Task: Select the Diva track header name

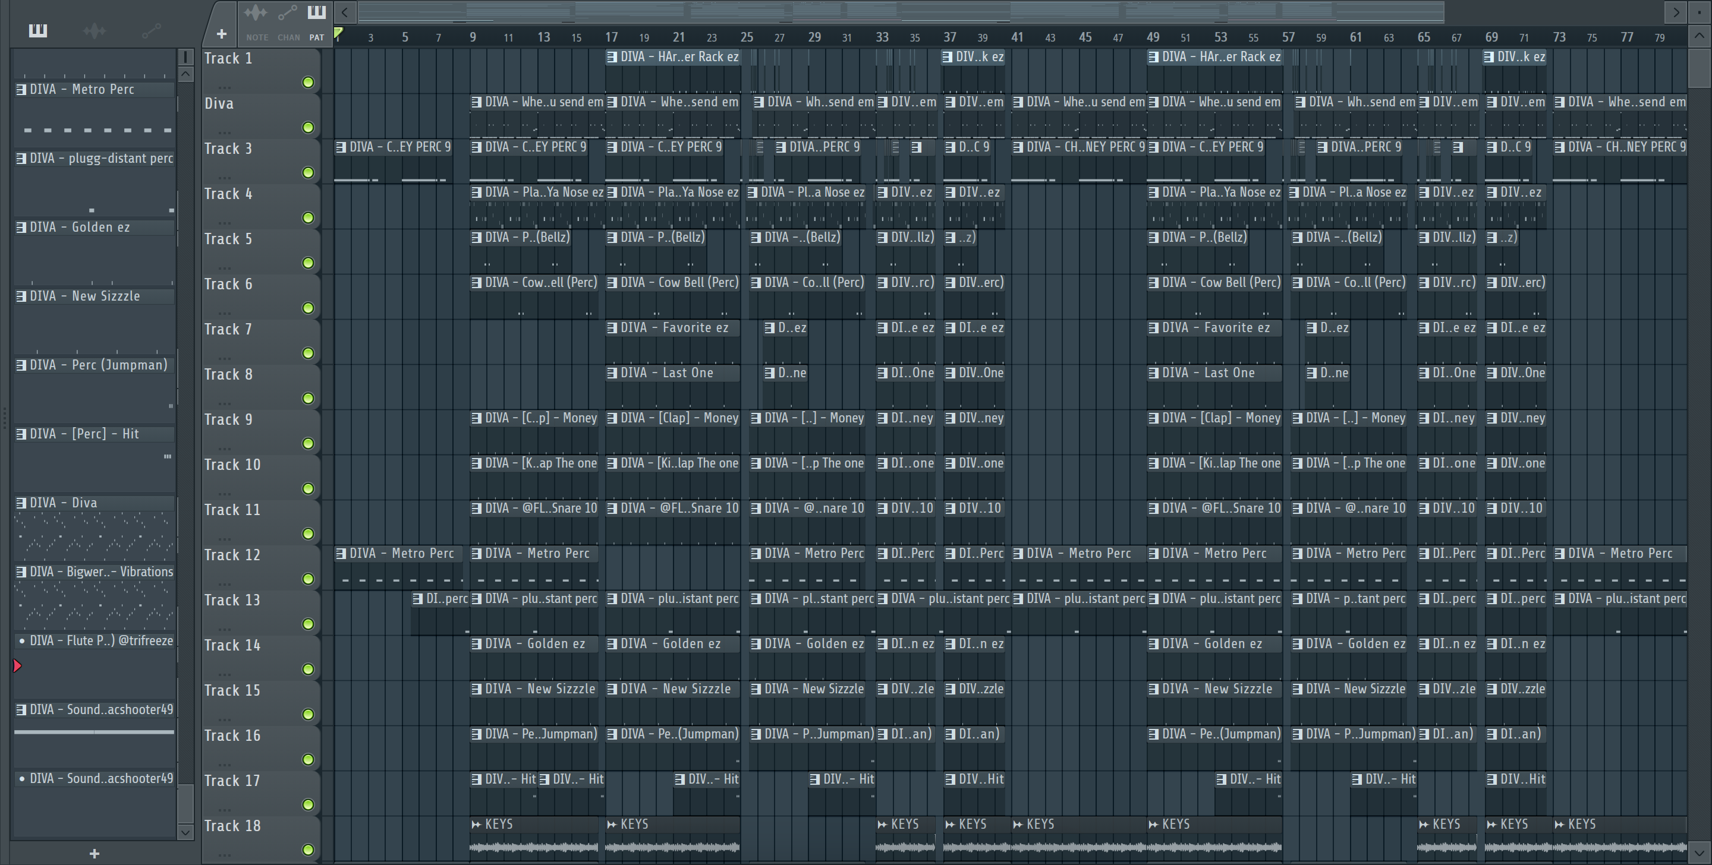Action: [219, 103]
